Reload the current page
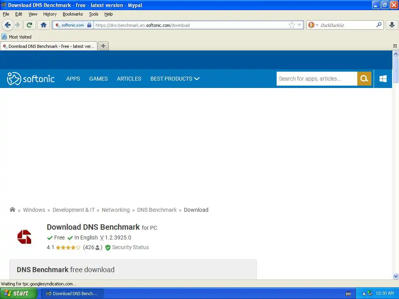Image resolution: width=399 pixels, height=299 pixels. point(29,25)
